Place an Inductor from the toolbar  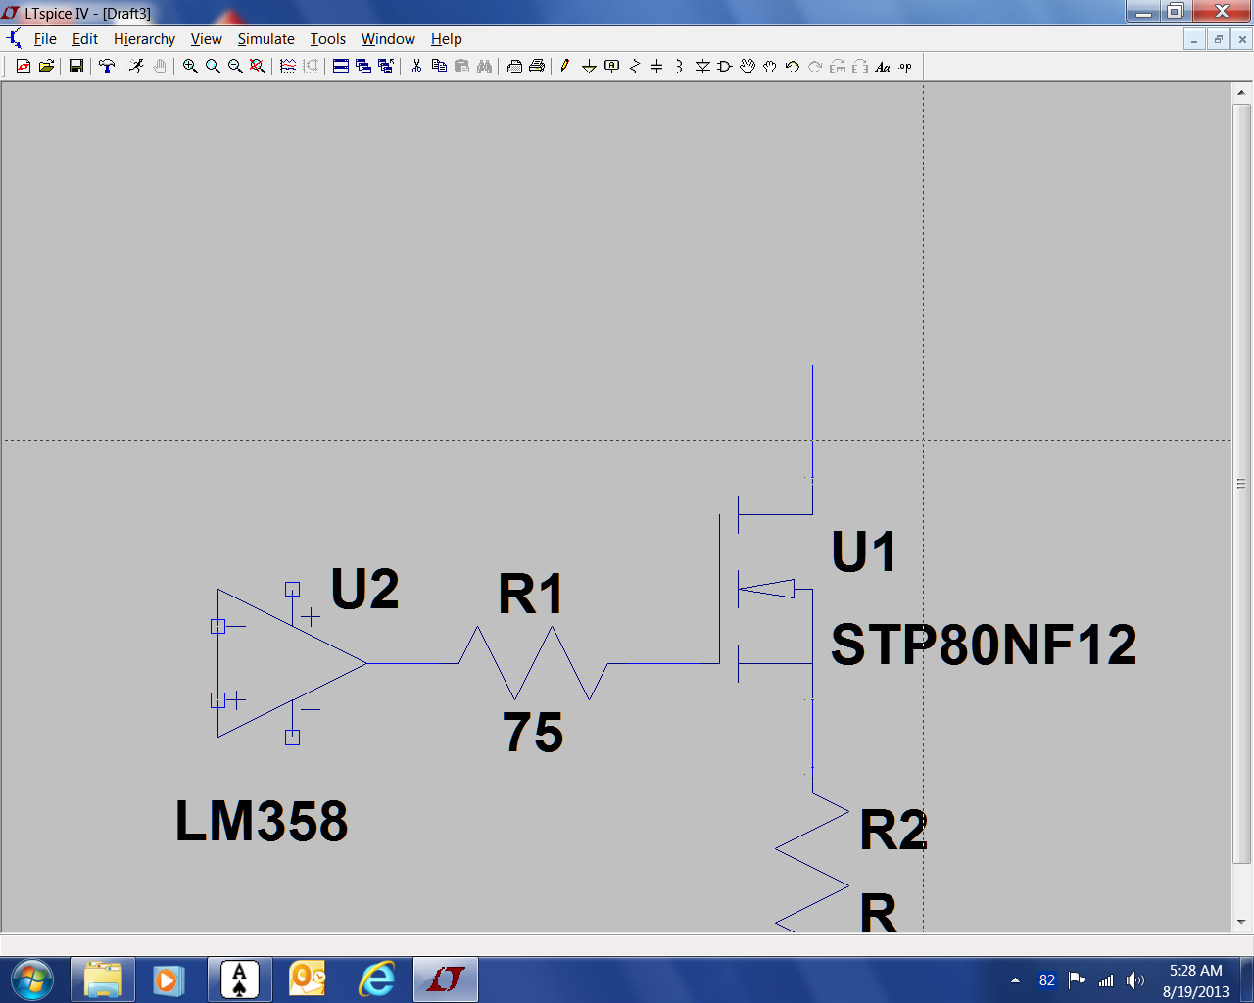tap(679, 67)
